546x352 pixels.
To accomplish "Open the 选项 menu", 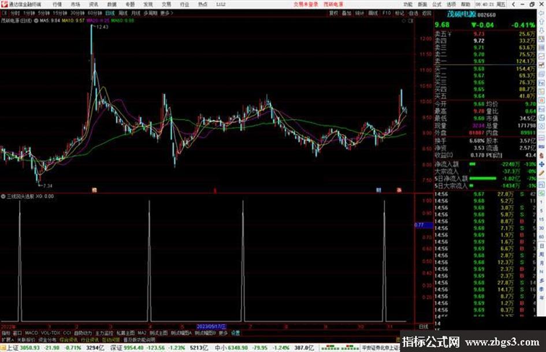I will [451, 4].
